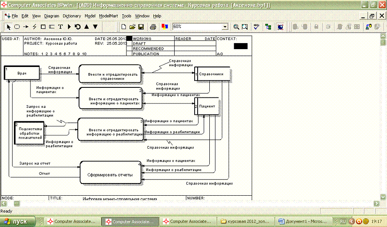387x227 pixels.
Task: Choose the arrow drawing tool
Action: pos(26,27)
